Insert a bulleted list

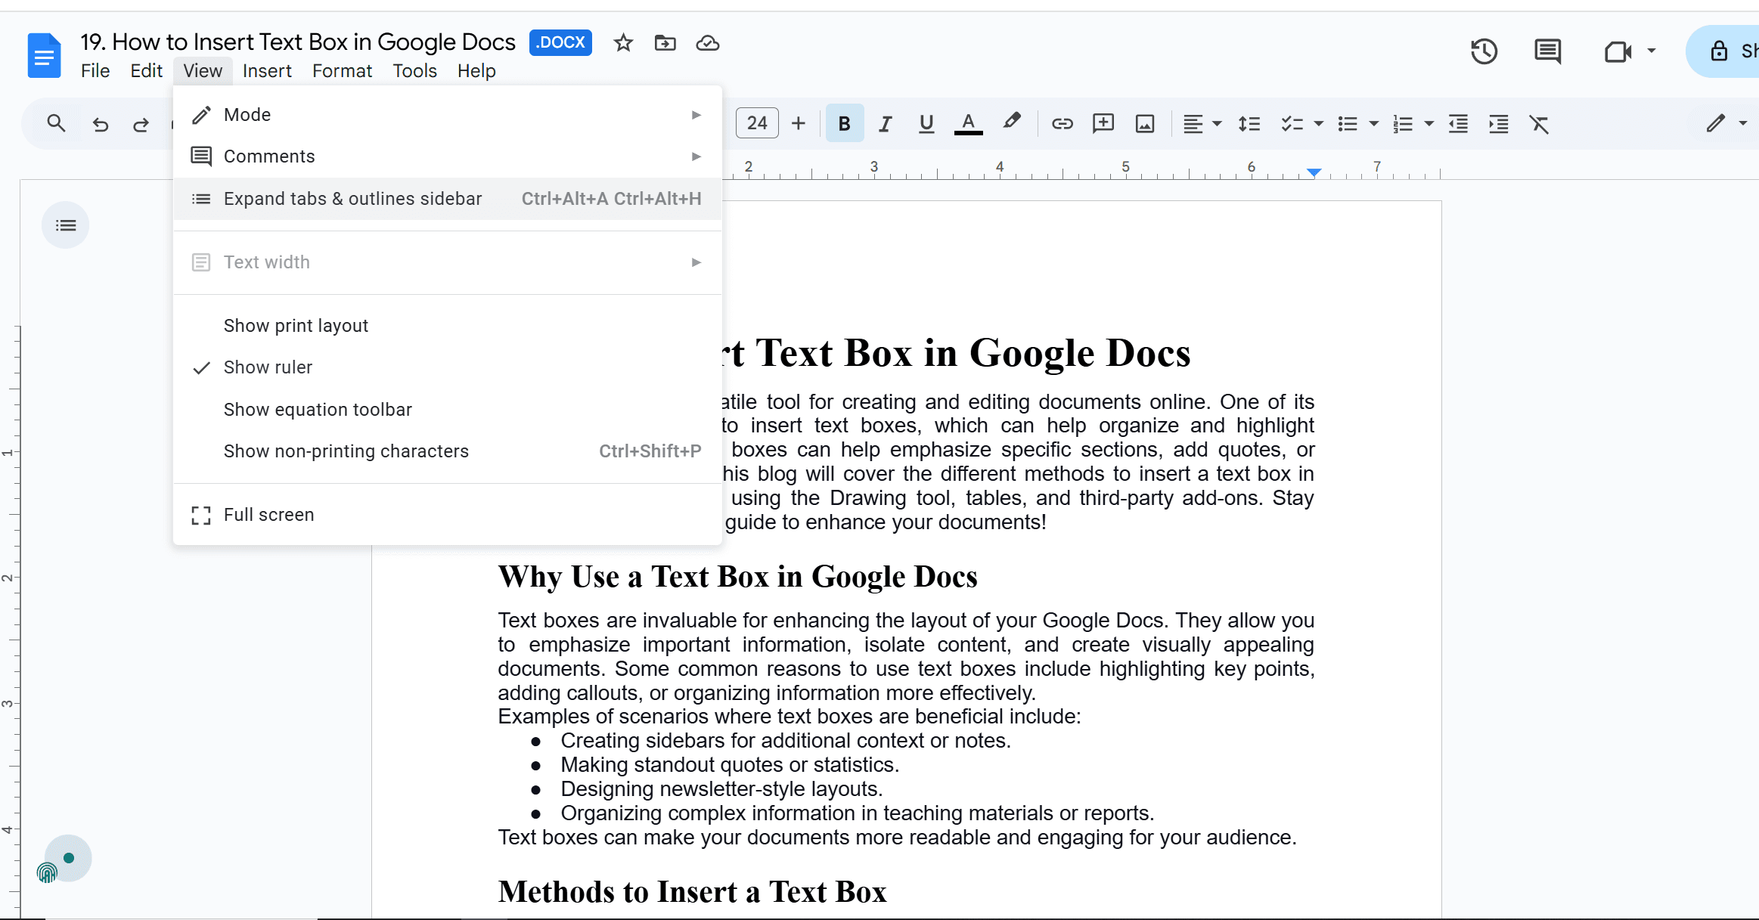tap(1348, 123)
